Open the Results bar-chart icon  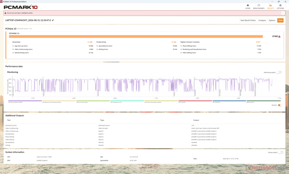(x=271, y=5)
